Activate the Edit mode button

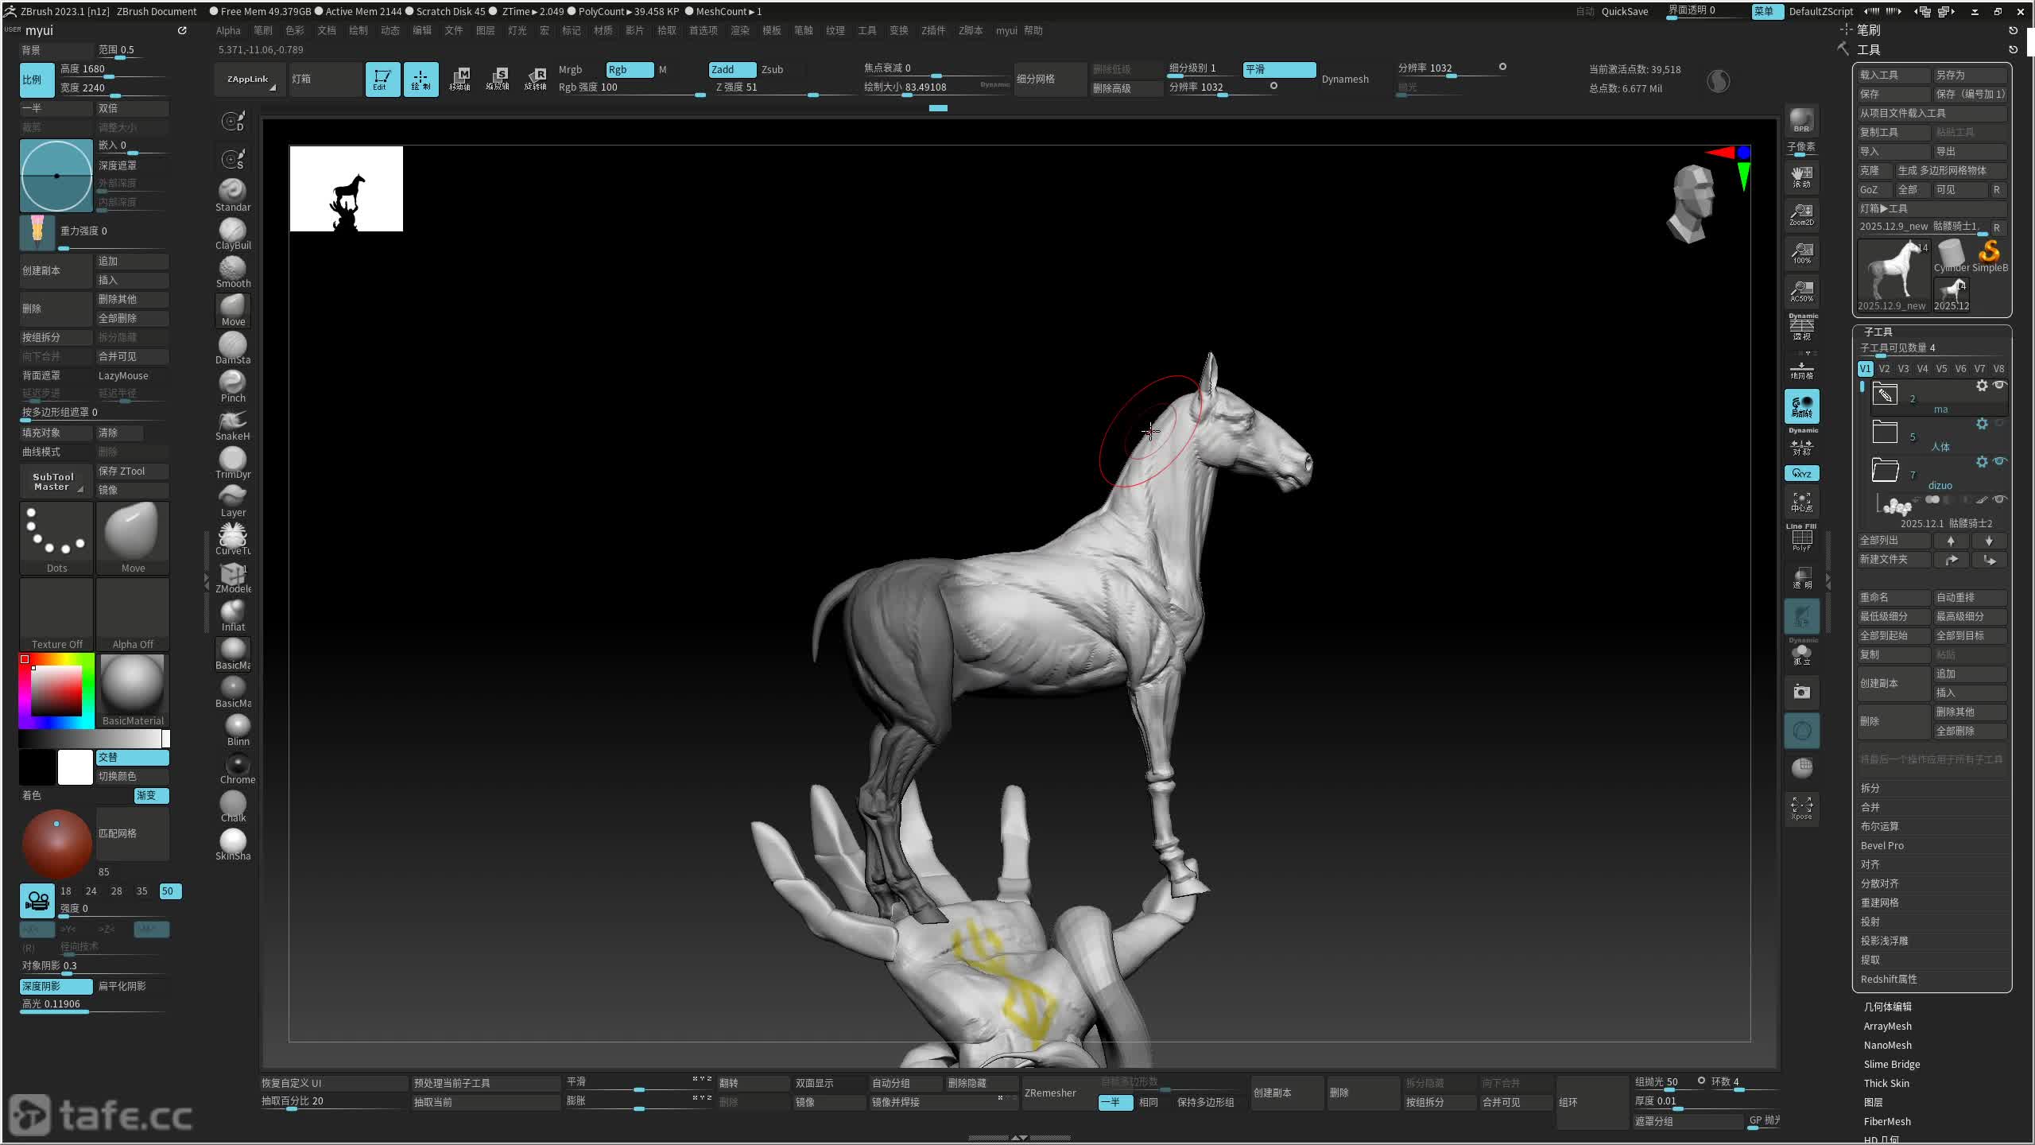382,79
